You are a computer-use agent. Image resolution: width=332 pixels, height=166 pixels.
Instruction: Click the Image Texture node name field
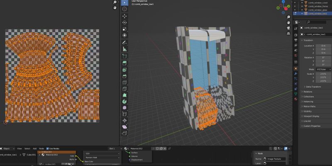(x=274, y=159)
